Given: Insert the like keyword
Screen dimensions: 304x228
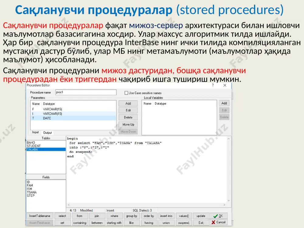Looking at the screenshot, I should coord(131,223).
